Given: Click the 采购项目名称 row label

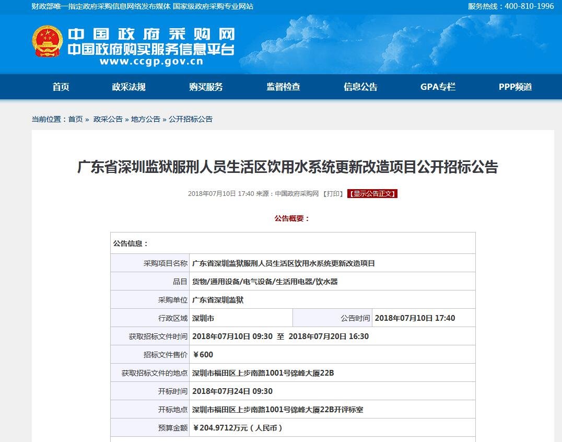Looking at the screenshot, I should [165, 263].
